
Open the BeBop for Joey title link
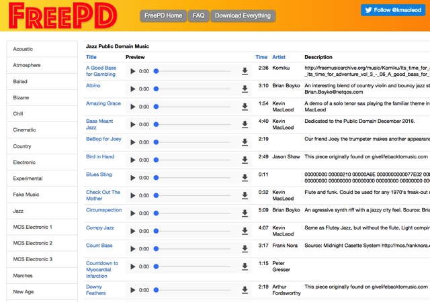[103, 139]
